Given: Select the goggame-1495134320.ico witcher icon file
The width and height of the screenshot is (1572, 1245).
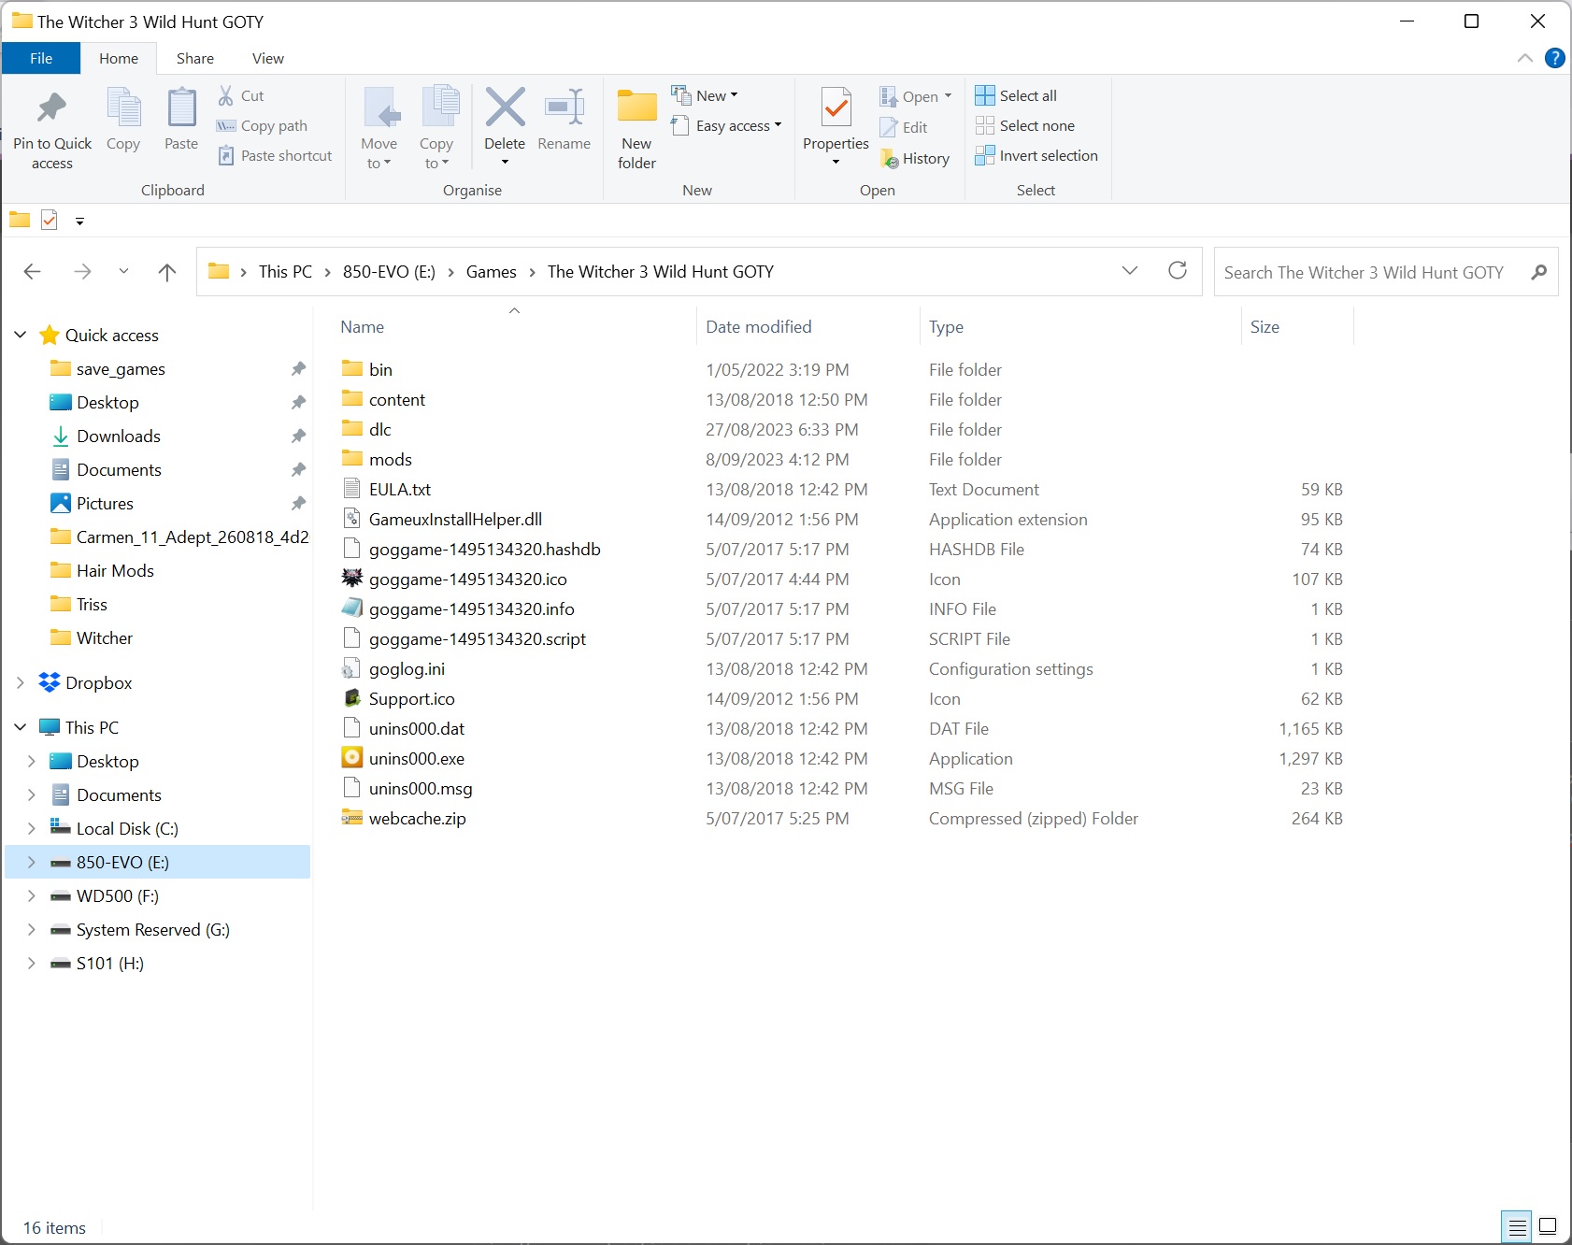Looking at the screenshot, I should coord(467,579).
